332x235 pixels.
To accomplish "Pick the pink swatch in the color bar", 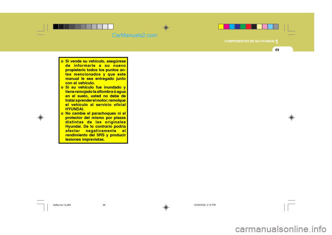I will [x=265, y=27].
